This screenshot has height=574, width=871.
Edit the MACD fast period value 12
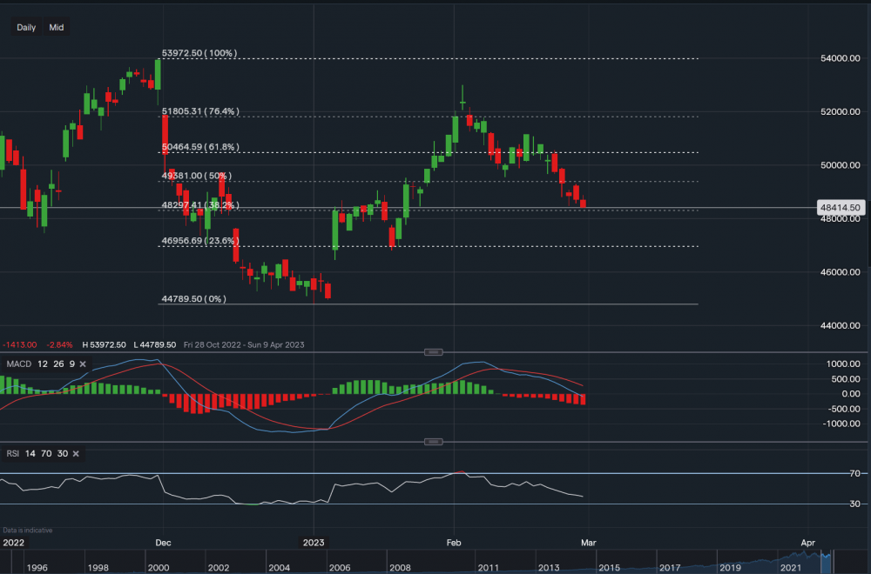[x=42, y=363]
